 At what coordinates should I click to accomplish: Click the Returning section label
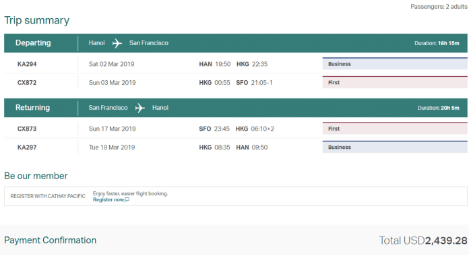point(32,108)
